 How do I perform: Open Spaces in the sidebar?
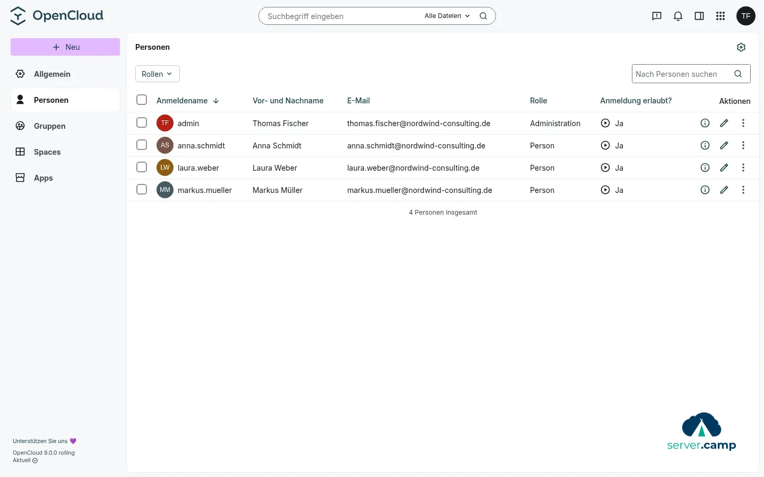click(x=65, y=152)
